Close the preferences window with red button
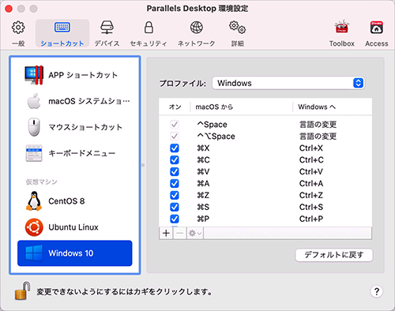Screen dimensions: 395x311 9,9
